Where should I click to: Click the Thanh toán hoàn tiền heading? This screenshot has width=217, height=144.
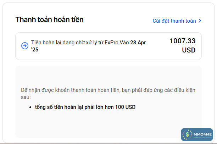point(49,20)
